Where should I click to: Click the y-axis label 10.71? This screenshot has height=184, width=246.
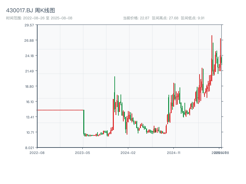(x=30, y=132)
